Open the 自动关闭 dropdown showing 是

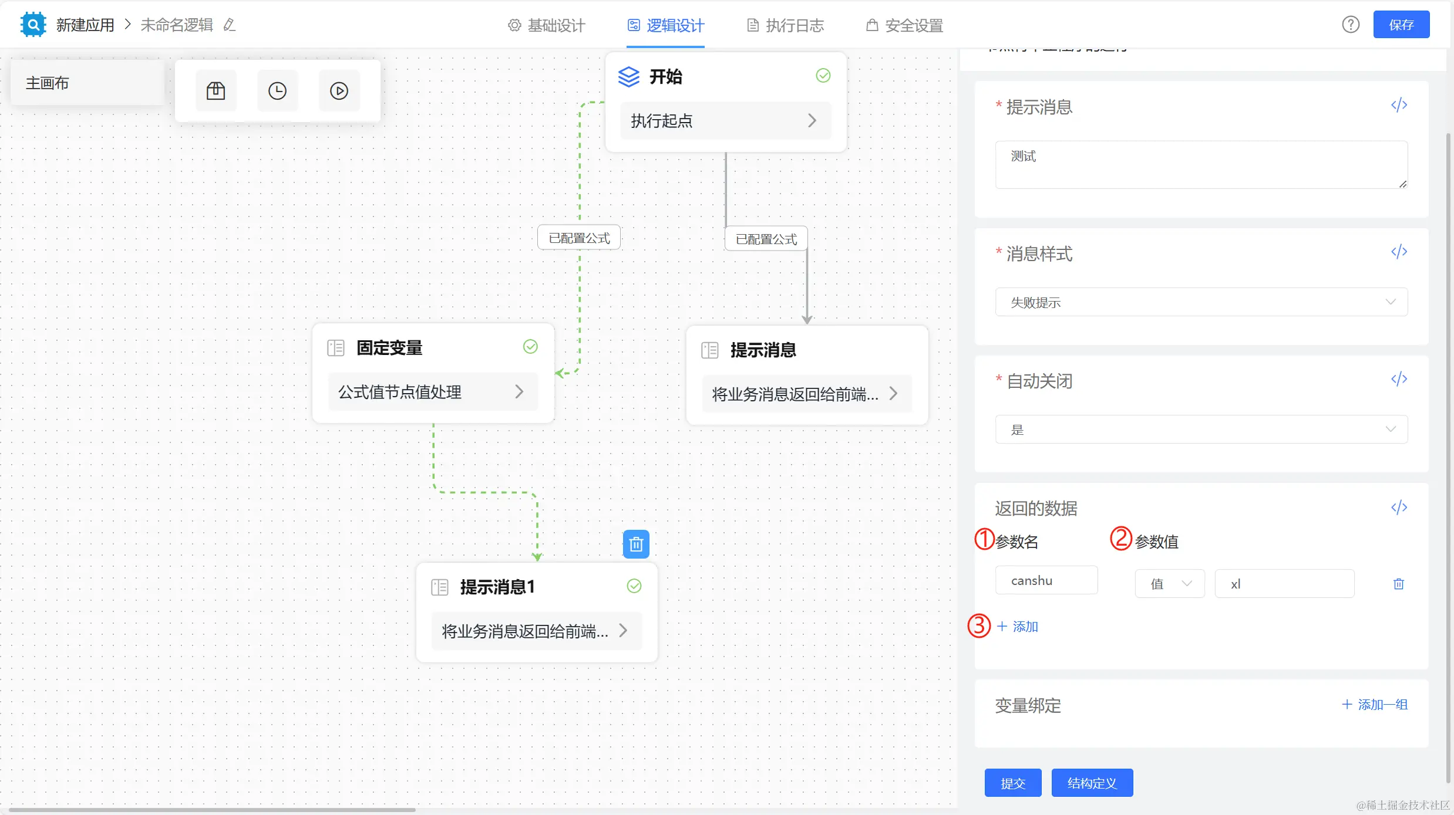pyautogui.click(x=1201, y=430)
